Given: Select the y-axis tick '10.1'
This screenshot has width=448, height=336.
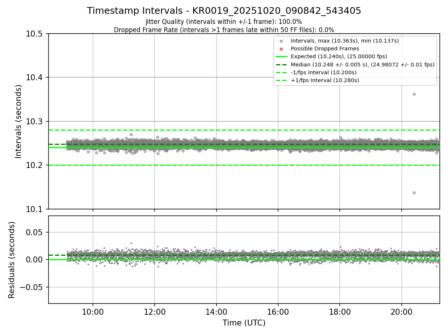Looking at the screenshot, I should coord(35,209).
